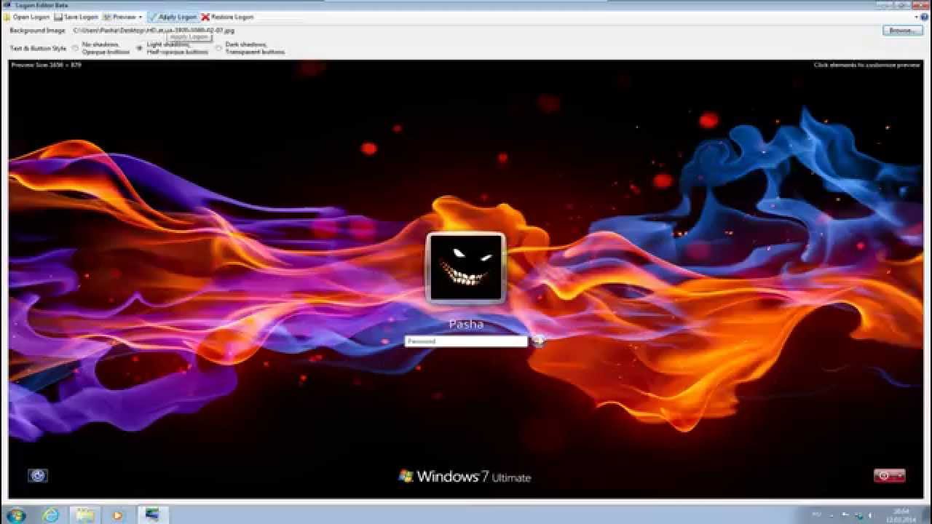Click the Logon Editor button in the taskbar
The image size is (932, 524).
[152, 515]
